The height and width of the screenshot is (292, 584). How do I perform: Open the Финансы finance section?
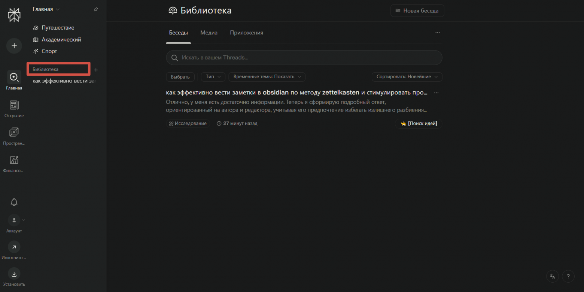coord(14,160)
